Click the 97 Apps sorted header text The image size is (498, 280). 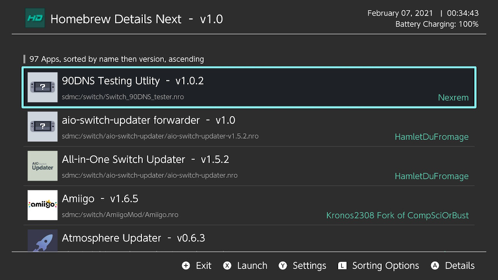(117, 59)
